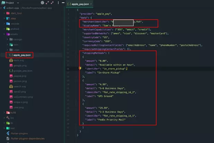Click the "FedEx Priority Mail" label value
This screenshot has width=214, height=143.
(111, 120)
